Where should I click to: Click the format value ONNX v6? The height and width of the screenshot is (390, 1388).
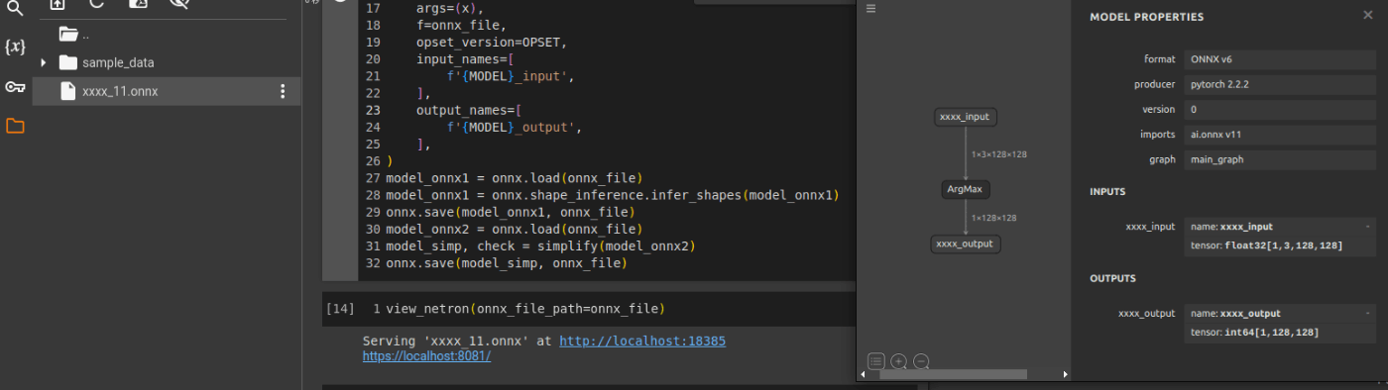coord(1279,59)
